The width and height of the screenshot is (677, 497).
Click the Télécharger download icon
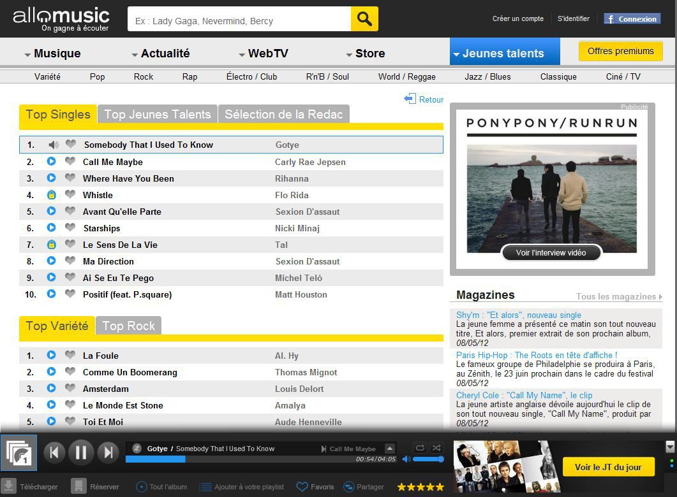8,486
